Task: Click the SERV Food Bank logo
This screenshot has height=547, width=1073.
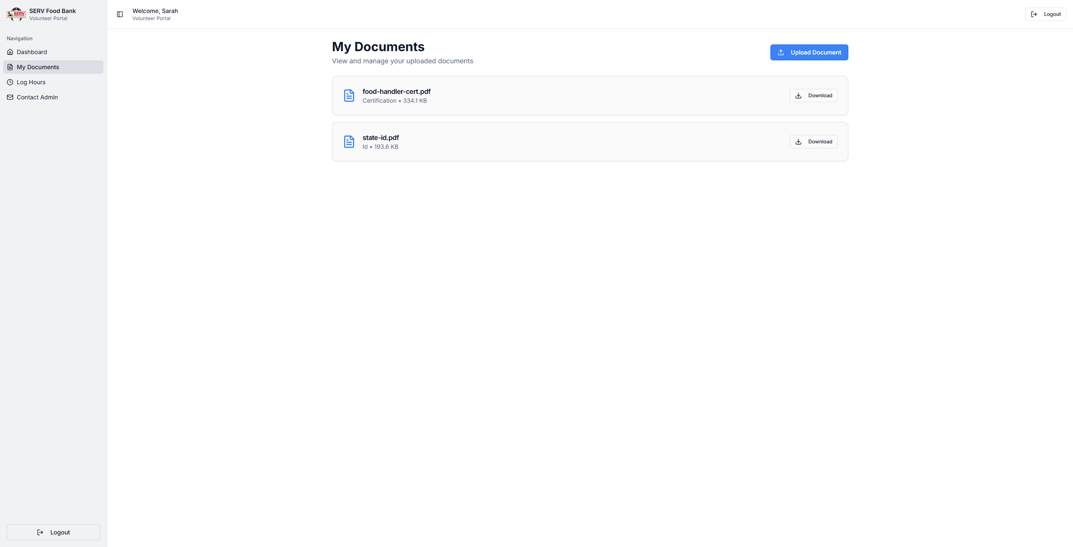Action: (x=16, y=14)
